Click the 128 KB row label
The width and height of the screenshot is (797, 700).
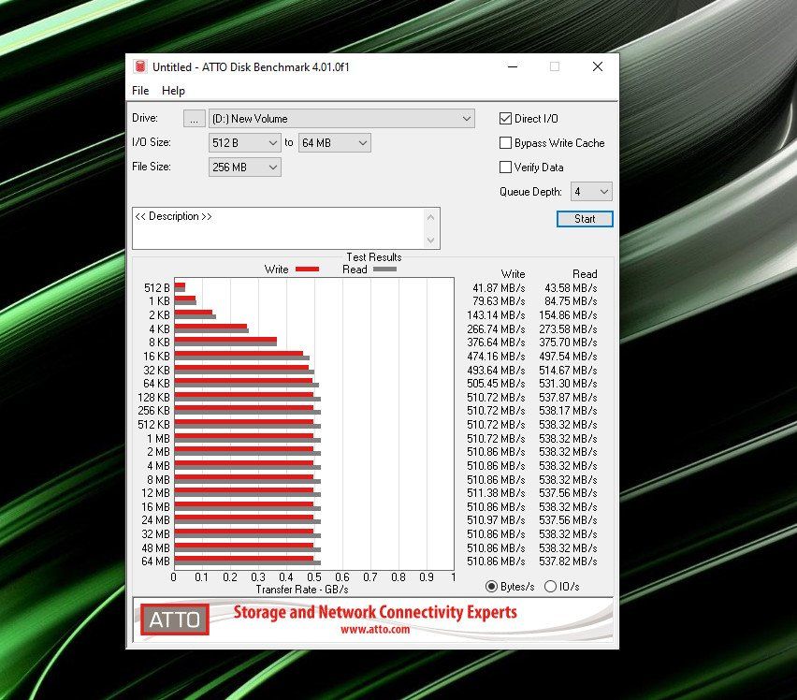point(154,398)
